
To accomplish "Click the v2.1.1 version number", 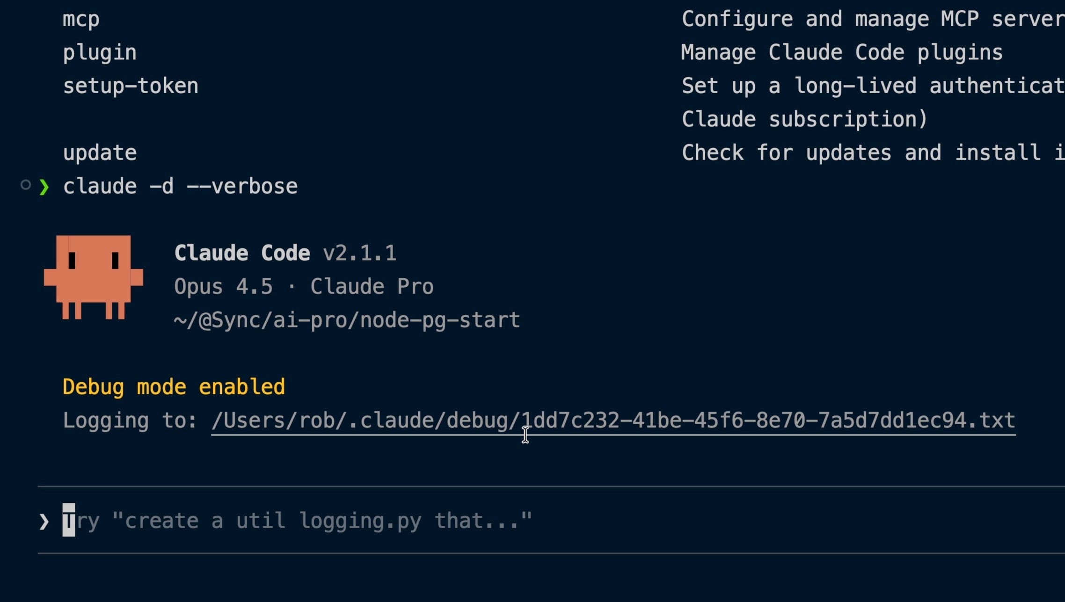I will pyautogui.click(x=359, y=253).
